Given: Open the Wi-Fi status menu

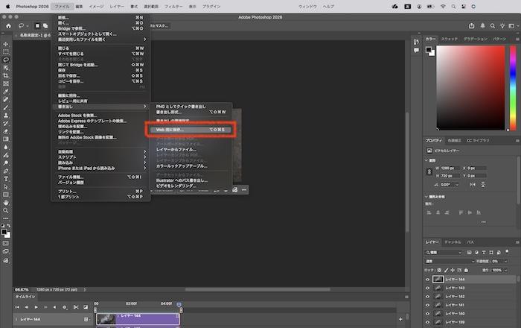Looking at the screenshot, I should point(443,6).
